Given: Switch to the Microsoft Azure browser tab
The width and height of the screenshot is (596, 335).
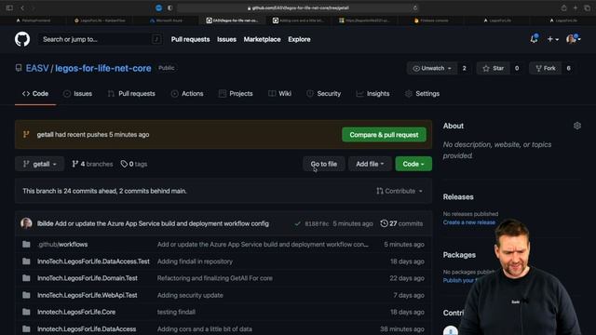Looking at the screenshot, I should point(166,20).
